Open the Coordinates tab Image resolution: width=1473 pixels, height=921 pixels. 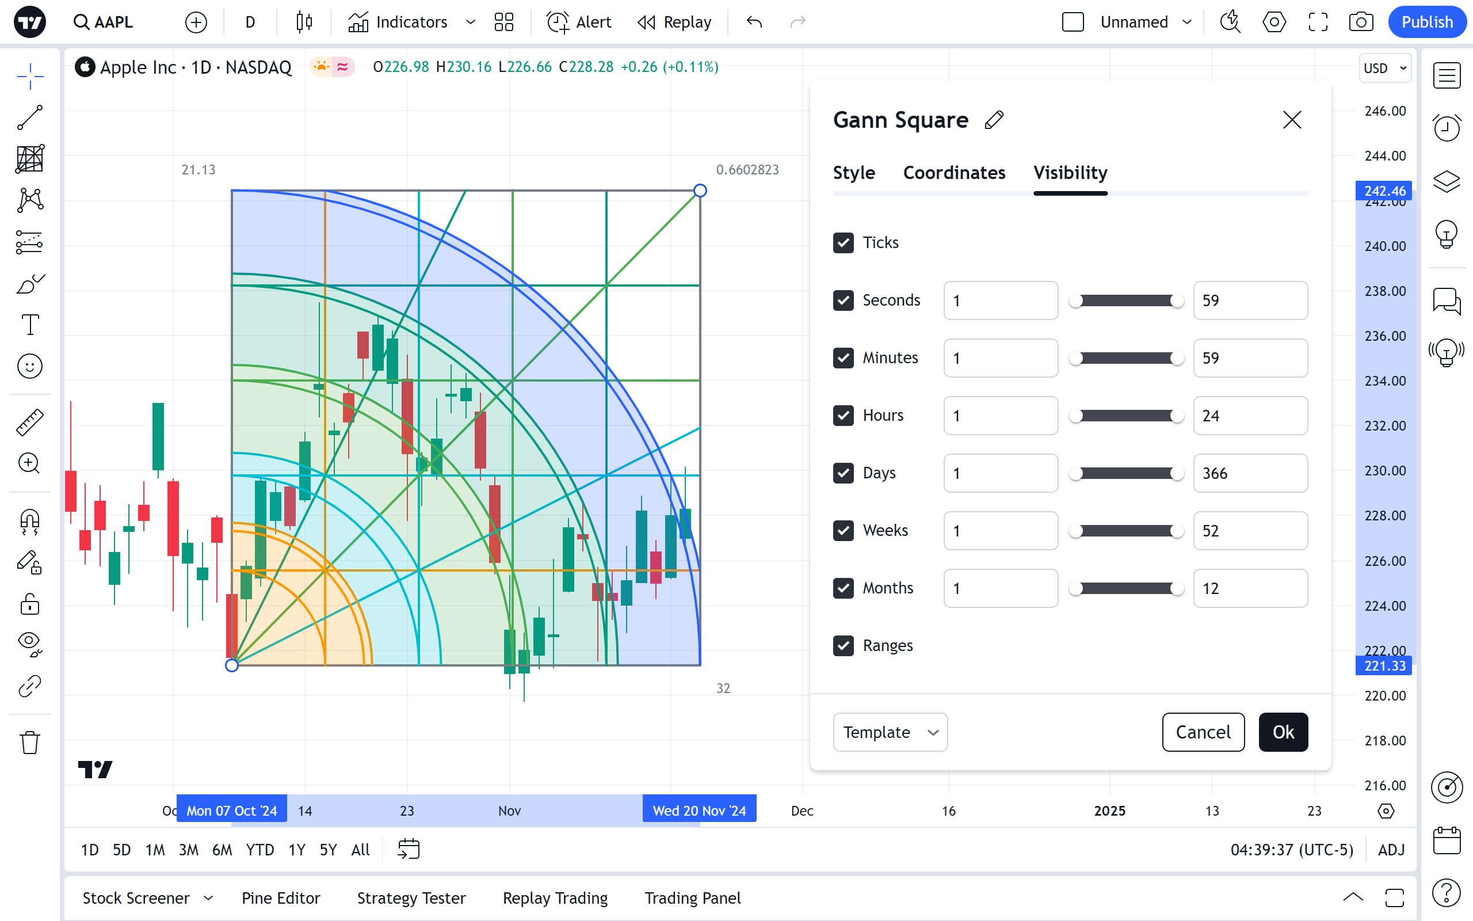[x=954, y=173]
